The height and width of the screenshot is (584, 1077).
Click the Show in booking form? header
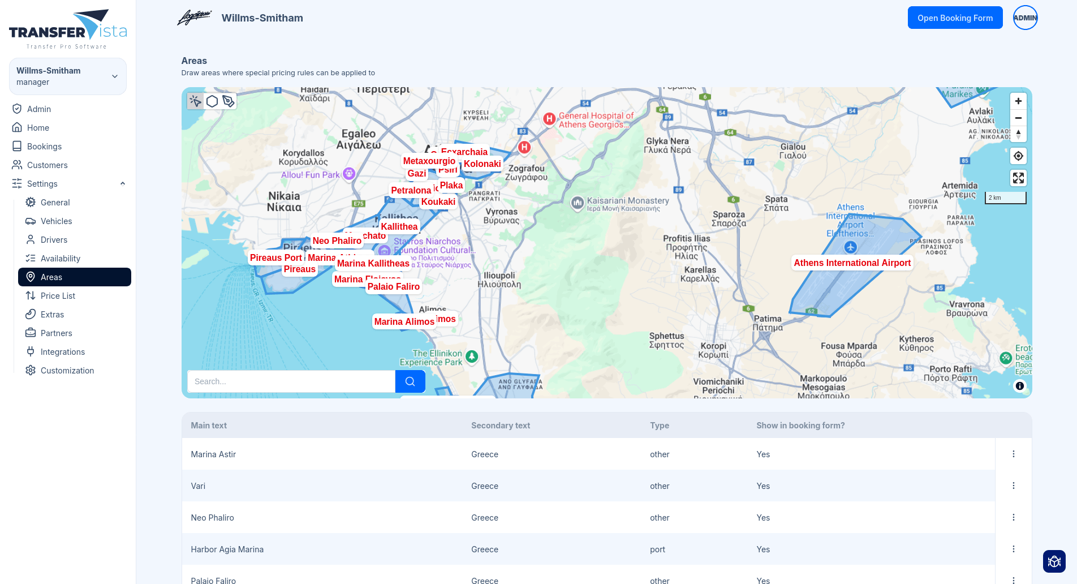(800, 426)
